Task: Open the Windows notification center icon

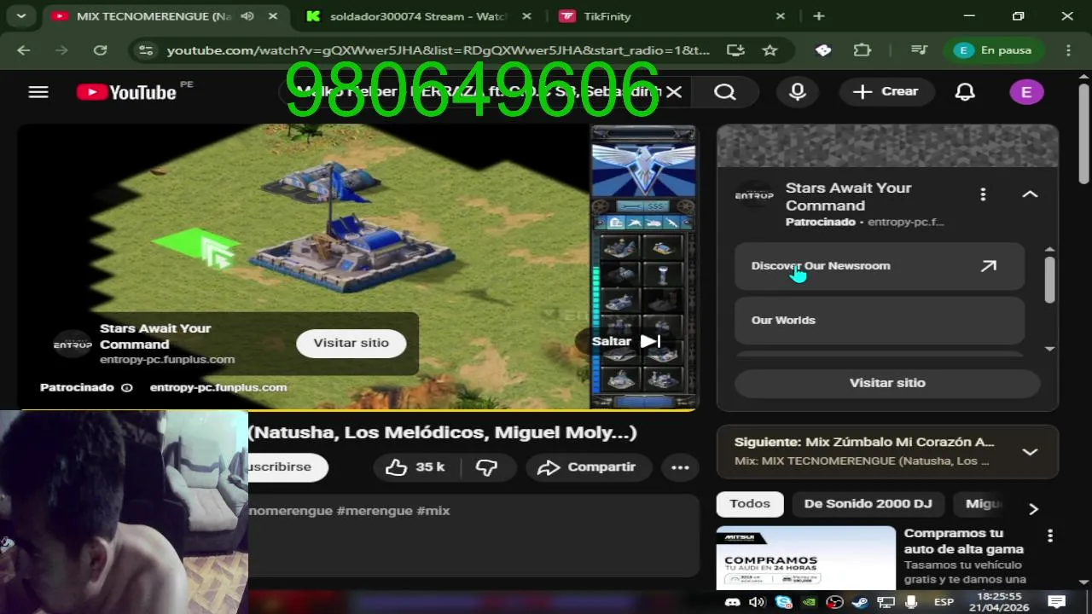Action: [x=1056, y=602]
